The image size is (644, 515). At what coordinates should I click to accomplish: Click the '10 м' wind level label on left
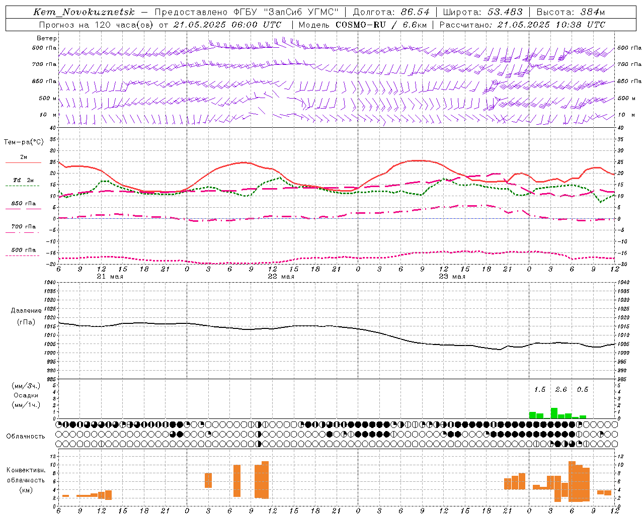pyautogui.click(x=48, y=115)
